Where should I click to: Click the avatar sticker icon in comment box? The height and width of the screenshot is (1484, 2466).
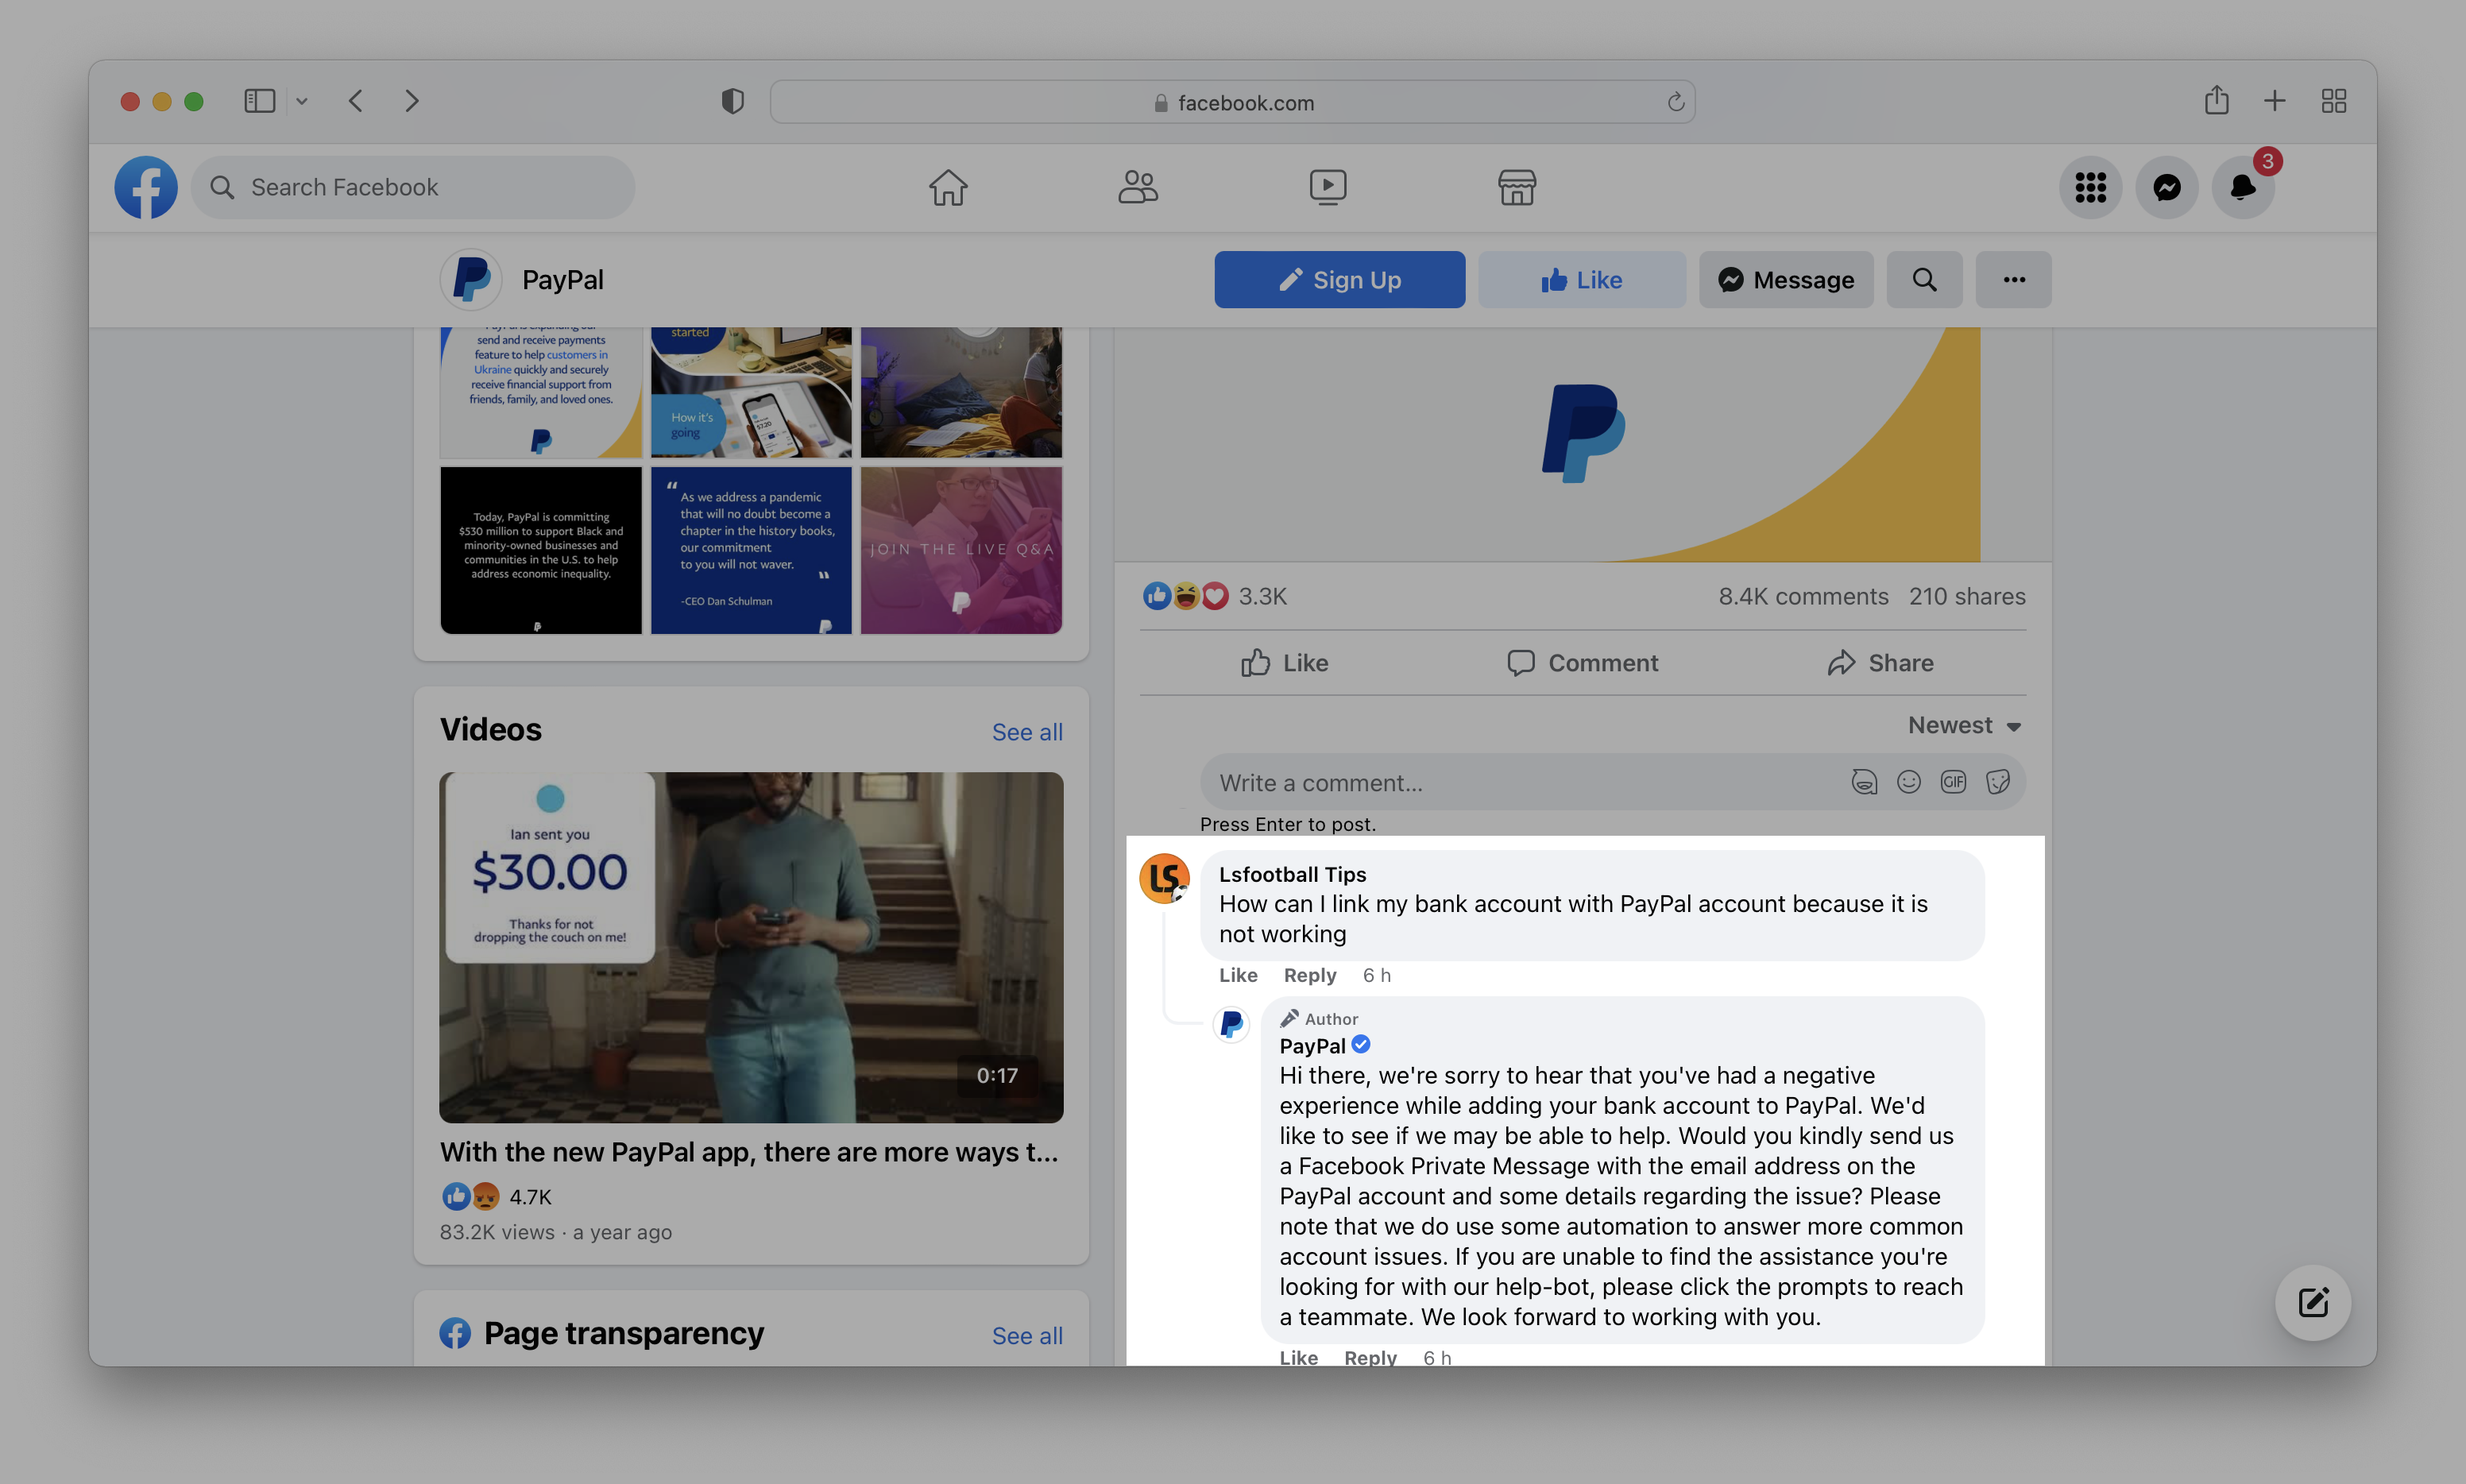point(1864,782)
